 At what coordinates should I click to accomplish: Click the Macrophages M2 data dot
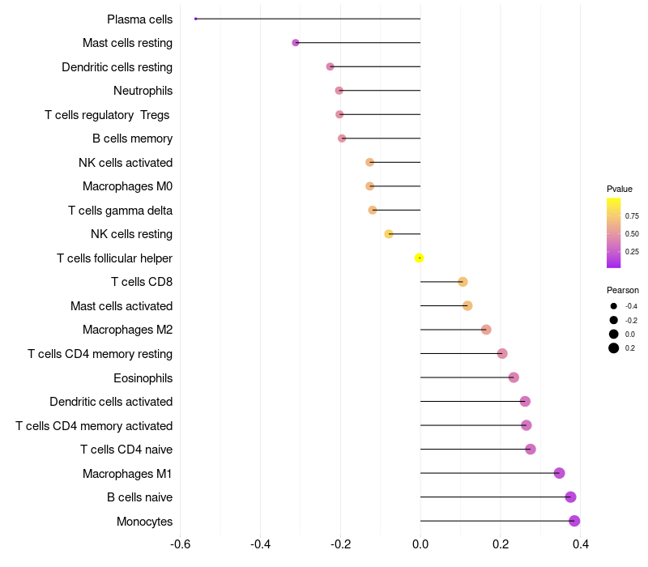(486, 330)
